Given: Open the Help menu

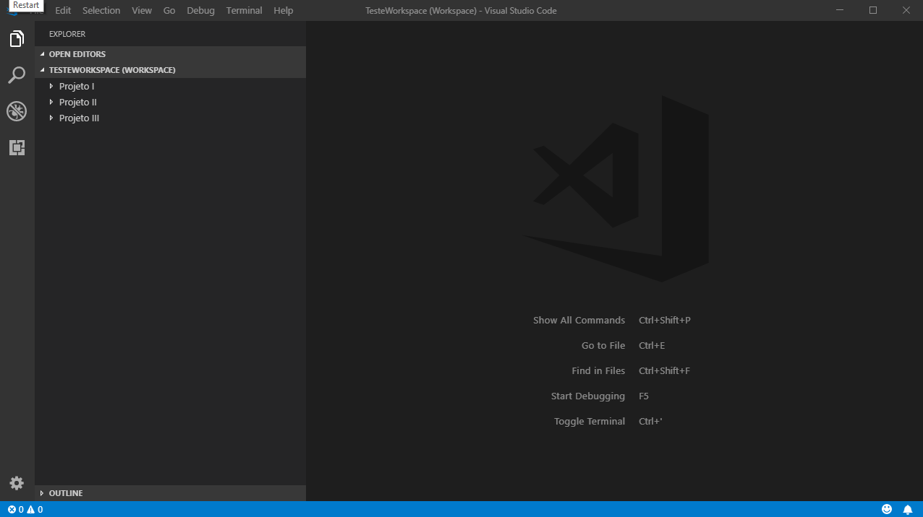Looking at the screenshot, I should point(284,11).
